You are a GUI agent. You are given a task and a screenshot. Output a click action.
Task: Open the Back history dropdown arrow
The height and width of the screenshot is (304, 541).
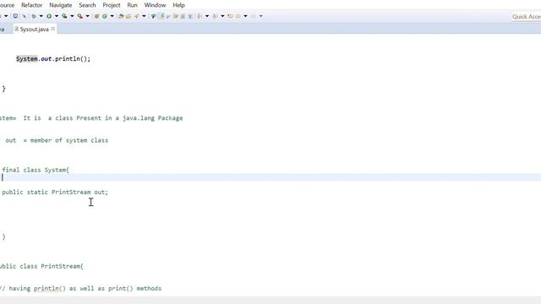click(245, 16)
